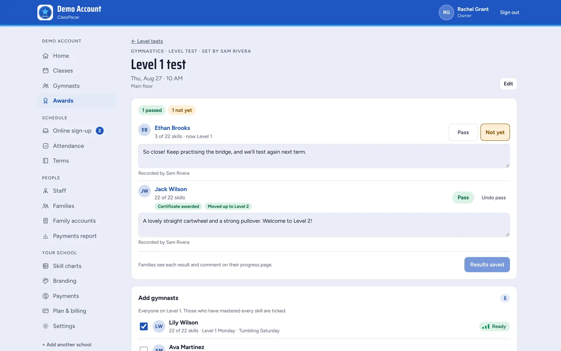The image size is (561, 351).
Task: Click the Families group icon
Action: pos(46,206)
